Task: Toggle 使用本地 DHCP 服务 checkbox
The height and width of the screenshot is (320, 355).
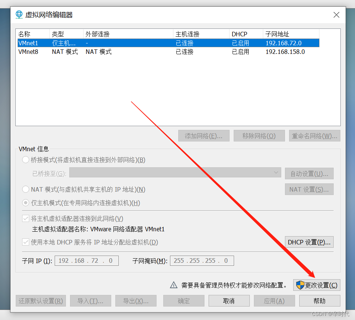Action: (x=25, y=242)
